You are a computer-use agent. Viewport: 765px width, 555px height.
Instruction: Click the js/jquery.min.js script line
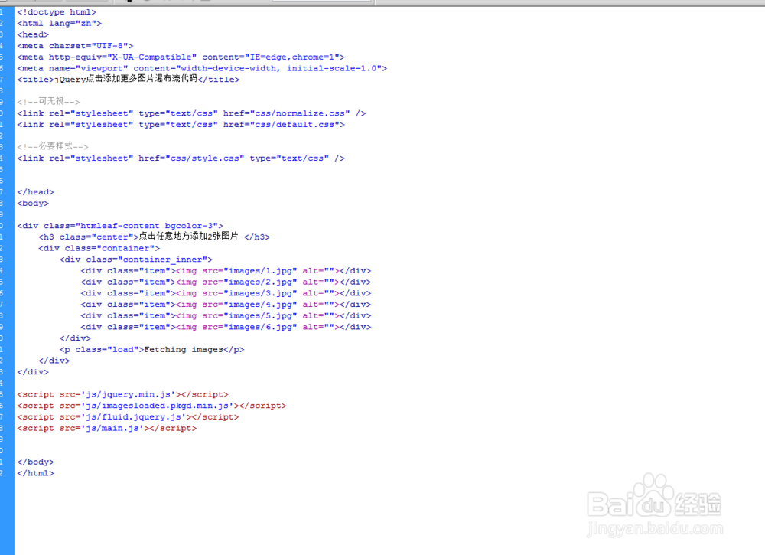point(122,394)
